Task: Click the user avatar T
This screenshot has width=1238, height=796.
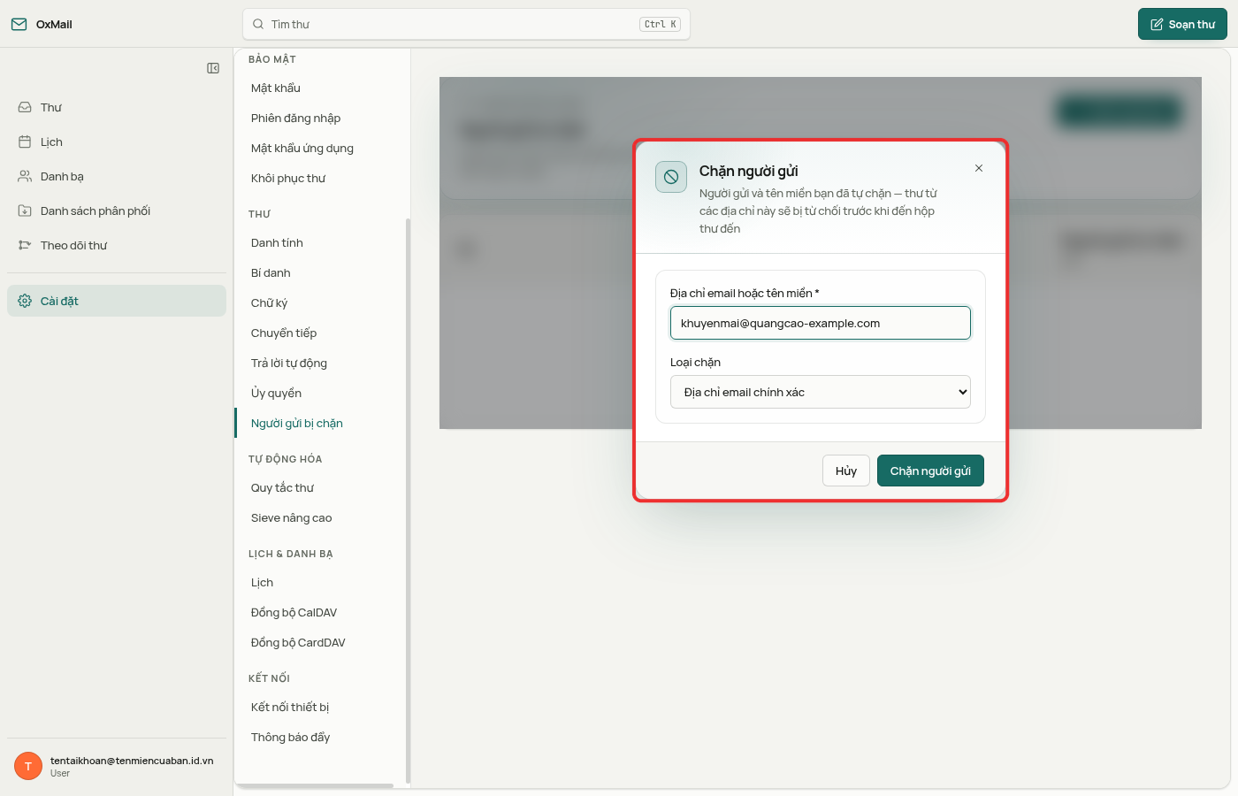Action: tap(28, 766)
